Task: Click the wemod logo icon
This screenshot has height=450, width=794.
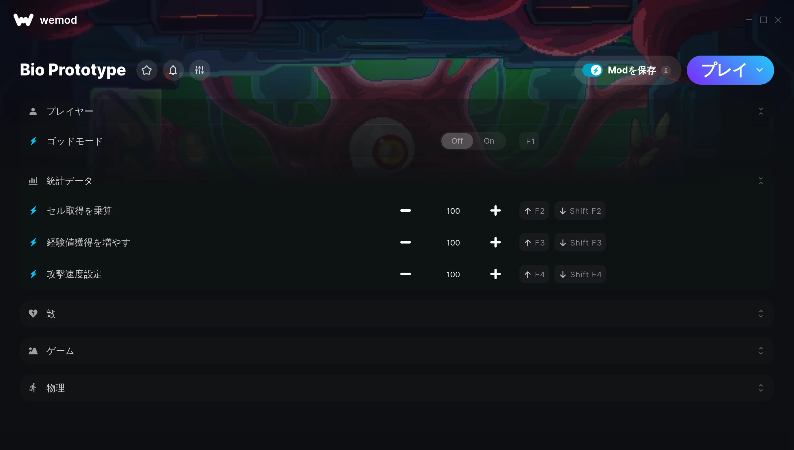Action: pos(23,20)
